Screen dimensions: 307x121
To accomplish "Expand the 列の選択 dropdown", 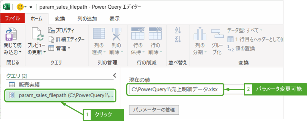I will tap(104, 52).
